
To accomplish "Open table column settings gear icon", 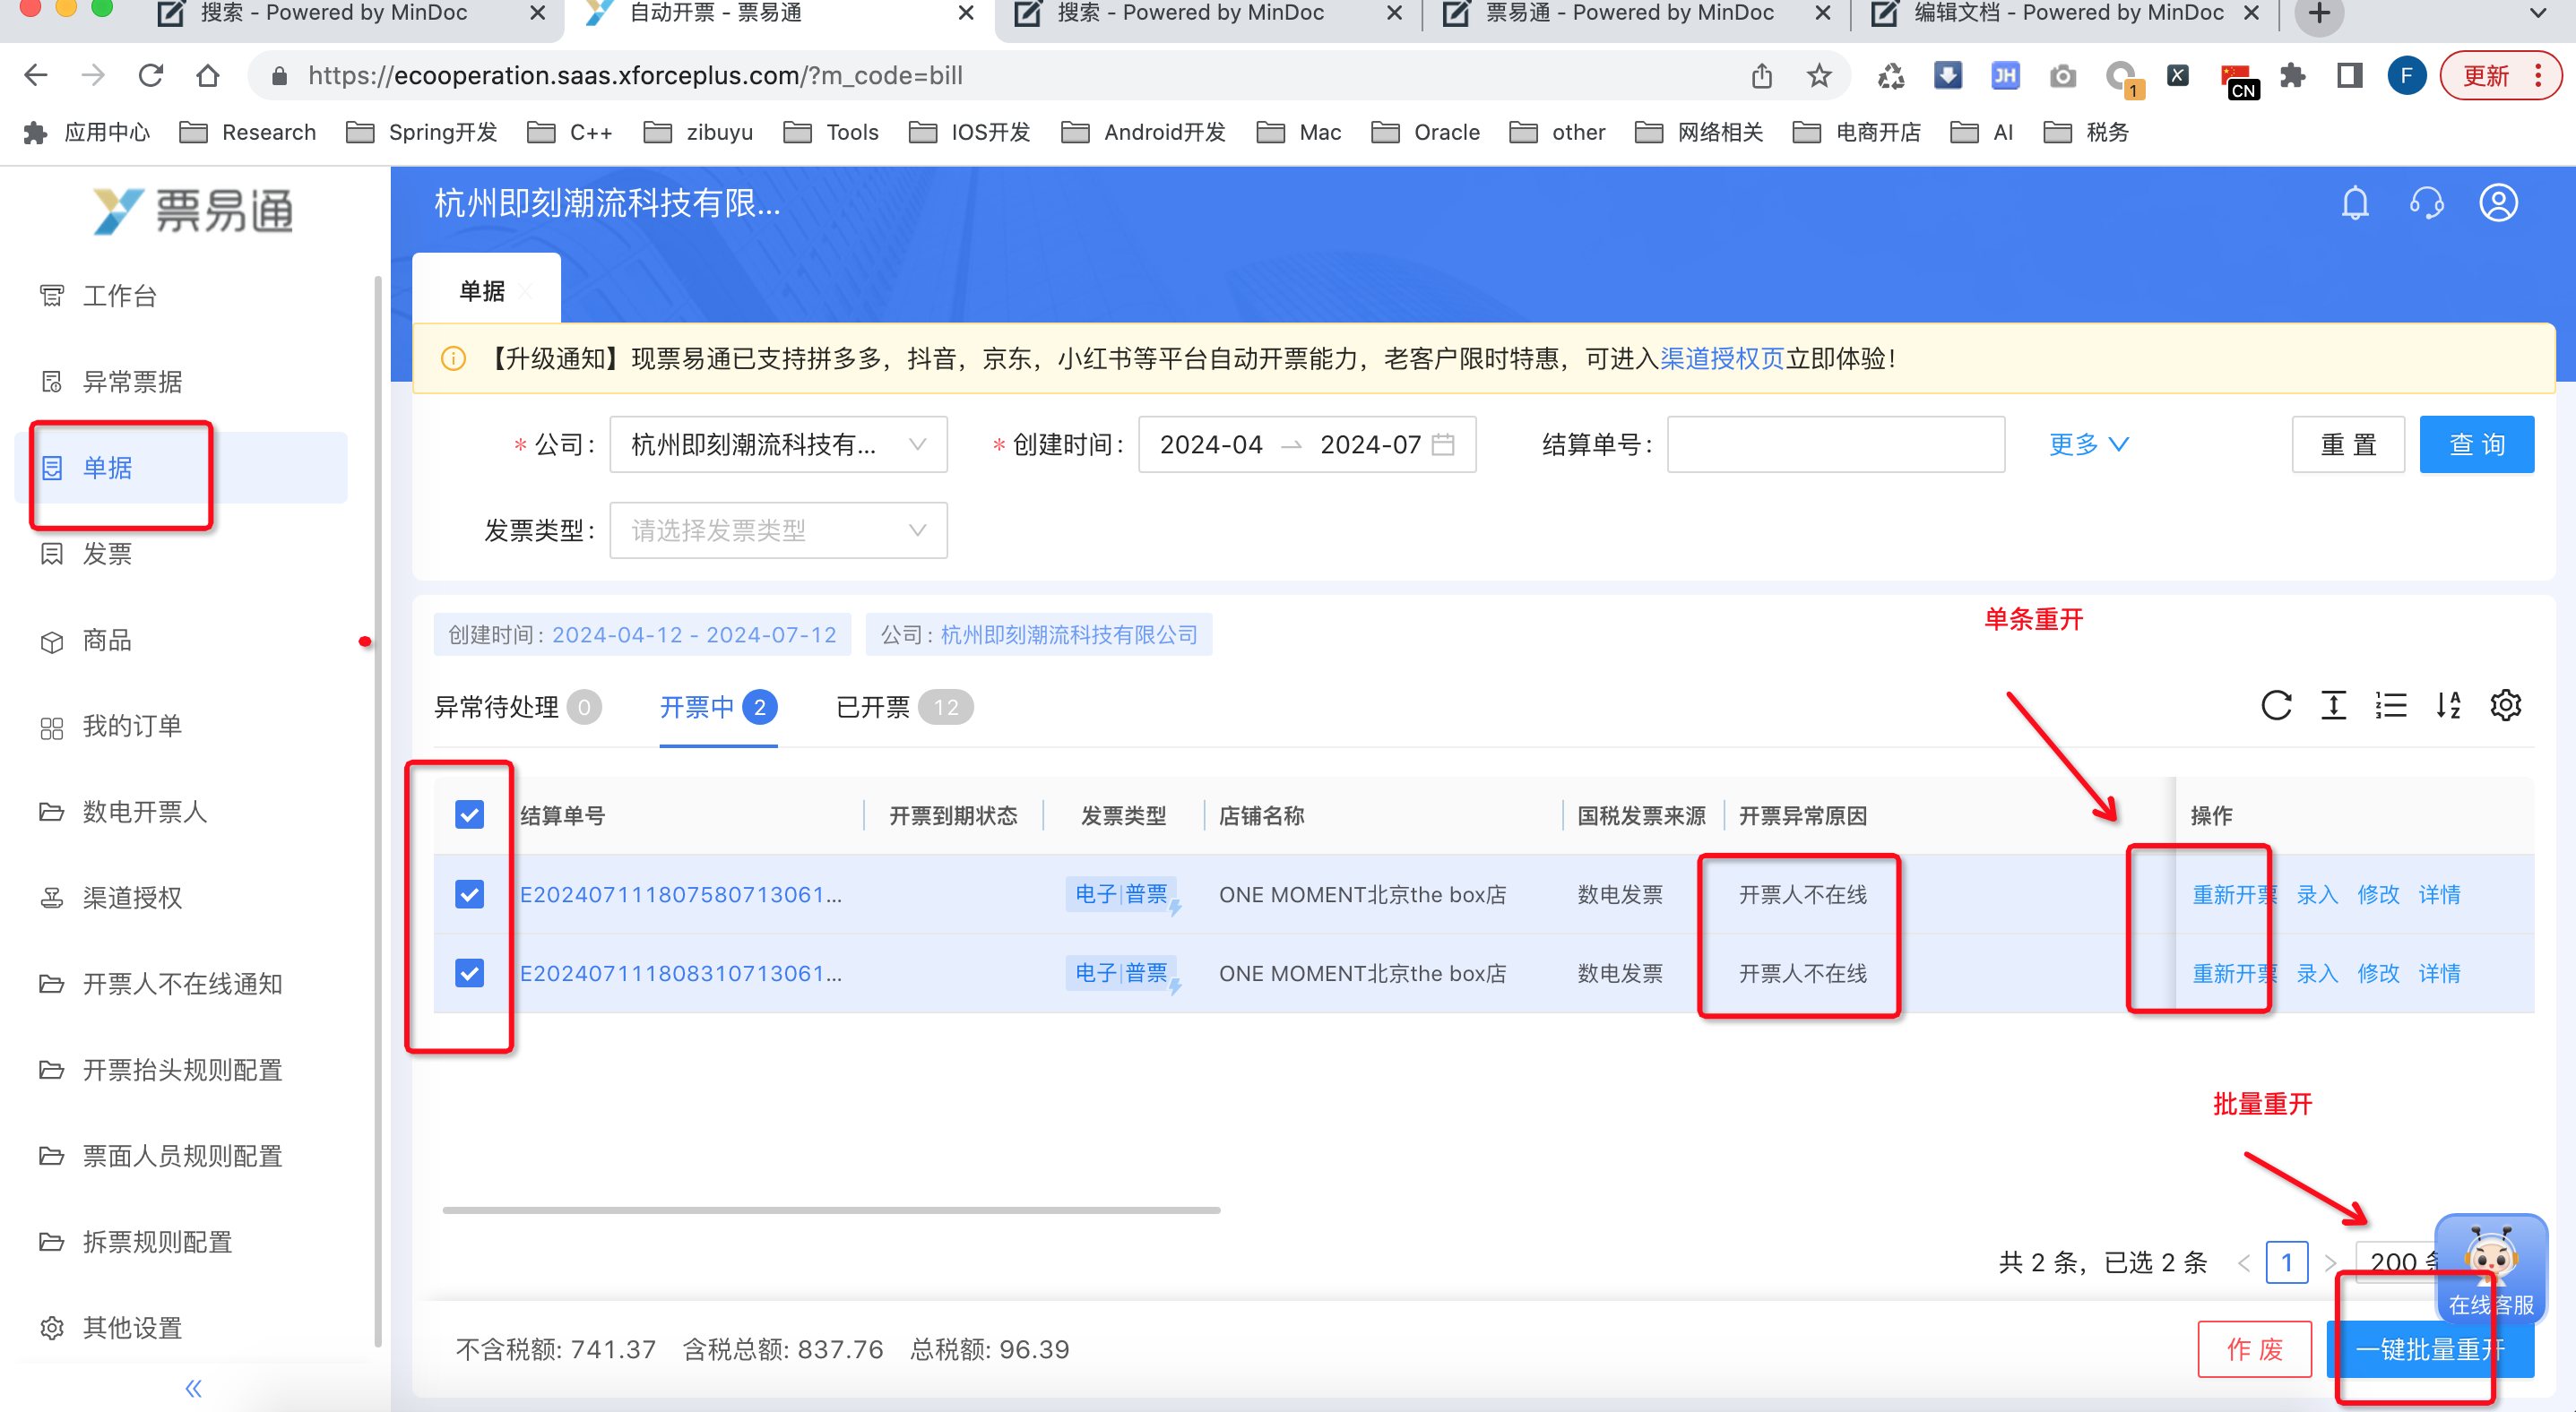I will (2505, 705).
